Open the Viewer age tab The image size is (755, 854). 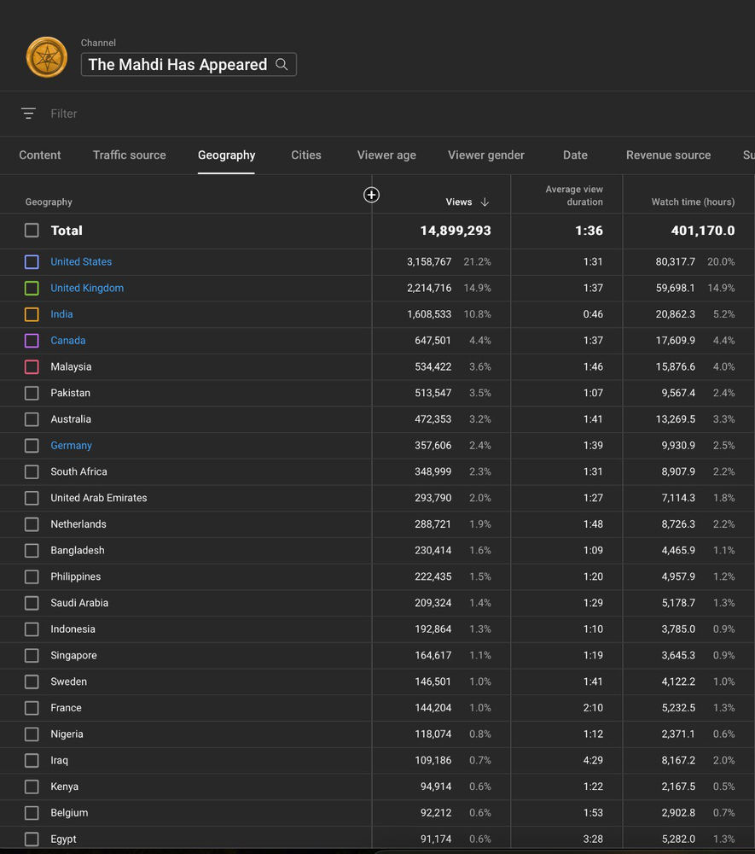point(386,155)
